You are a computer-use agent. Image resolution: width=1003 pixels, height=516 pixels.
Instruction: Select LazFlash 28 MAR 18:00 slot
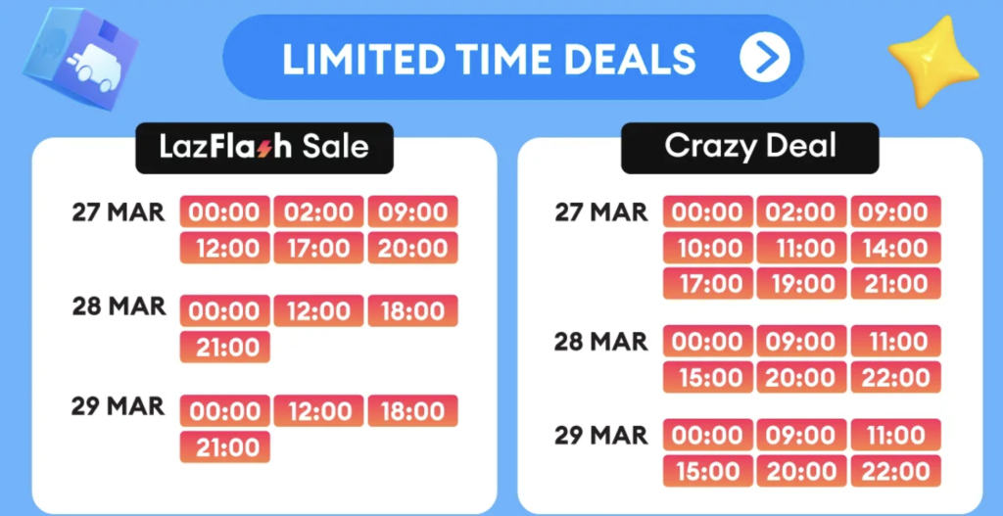[412, 310]
